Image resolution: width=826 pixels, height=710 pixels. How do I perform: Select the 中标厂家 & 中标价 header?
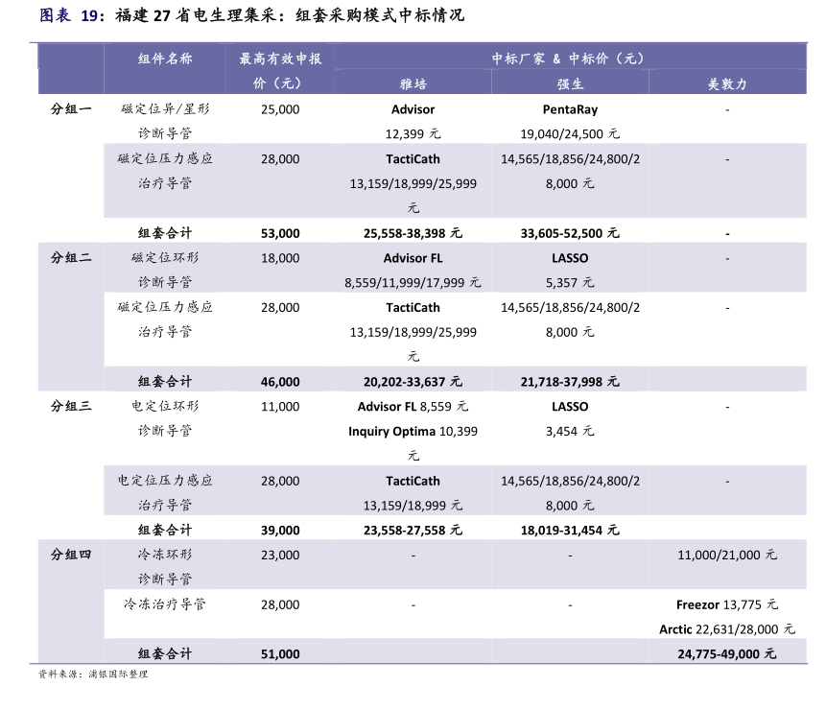click(x=569, y=59)
